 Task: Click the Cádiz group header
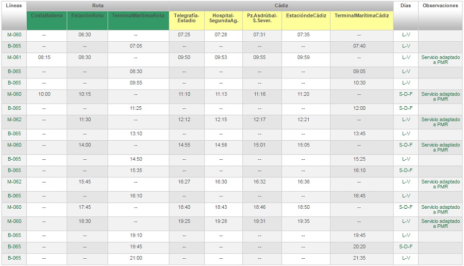(281, 5)
